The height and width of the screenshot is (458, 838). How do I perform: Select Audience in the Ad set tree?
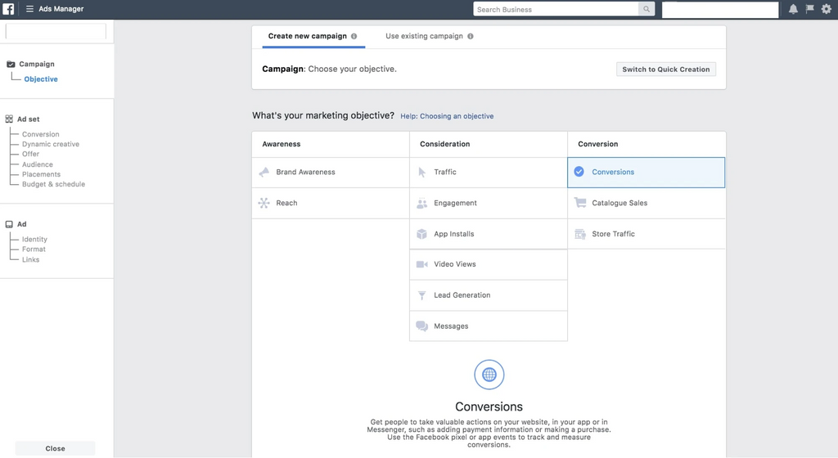click(x=38, y=164)
